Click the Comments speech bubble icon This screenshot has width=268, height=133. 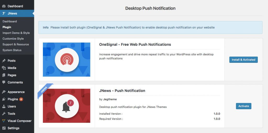pyautogui.click(x=4, y=82)
